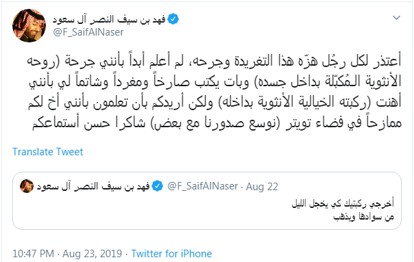Click Translate Tweet

48,152
